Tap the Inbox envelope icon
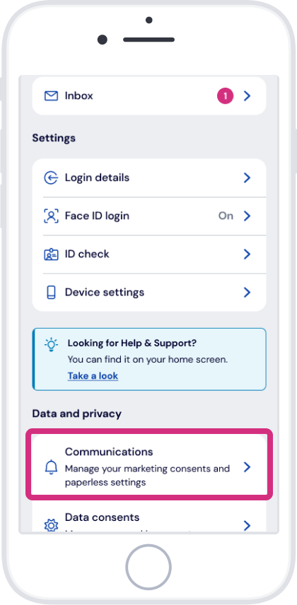The width and height of the screenshot is (297, 605). [51, 95]
